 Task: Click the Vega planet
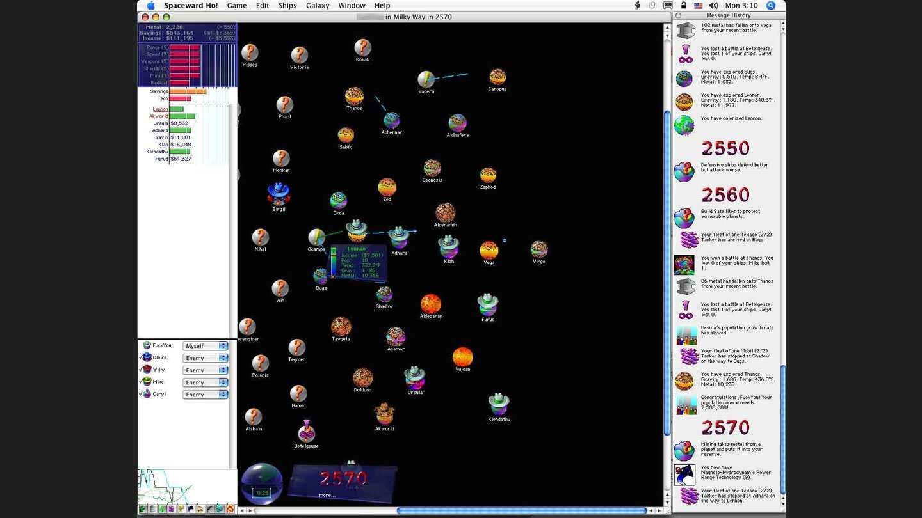(489, 250)
